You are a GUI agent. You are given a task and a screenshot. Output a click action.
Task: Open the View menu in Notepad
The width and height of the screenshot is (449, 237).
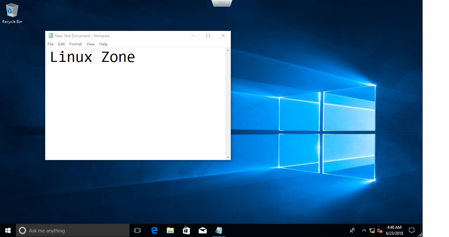pos(90,44)
